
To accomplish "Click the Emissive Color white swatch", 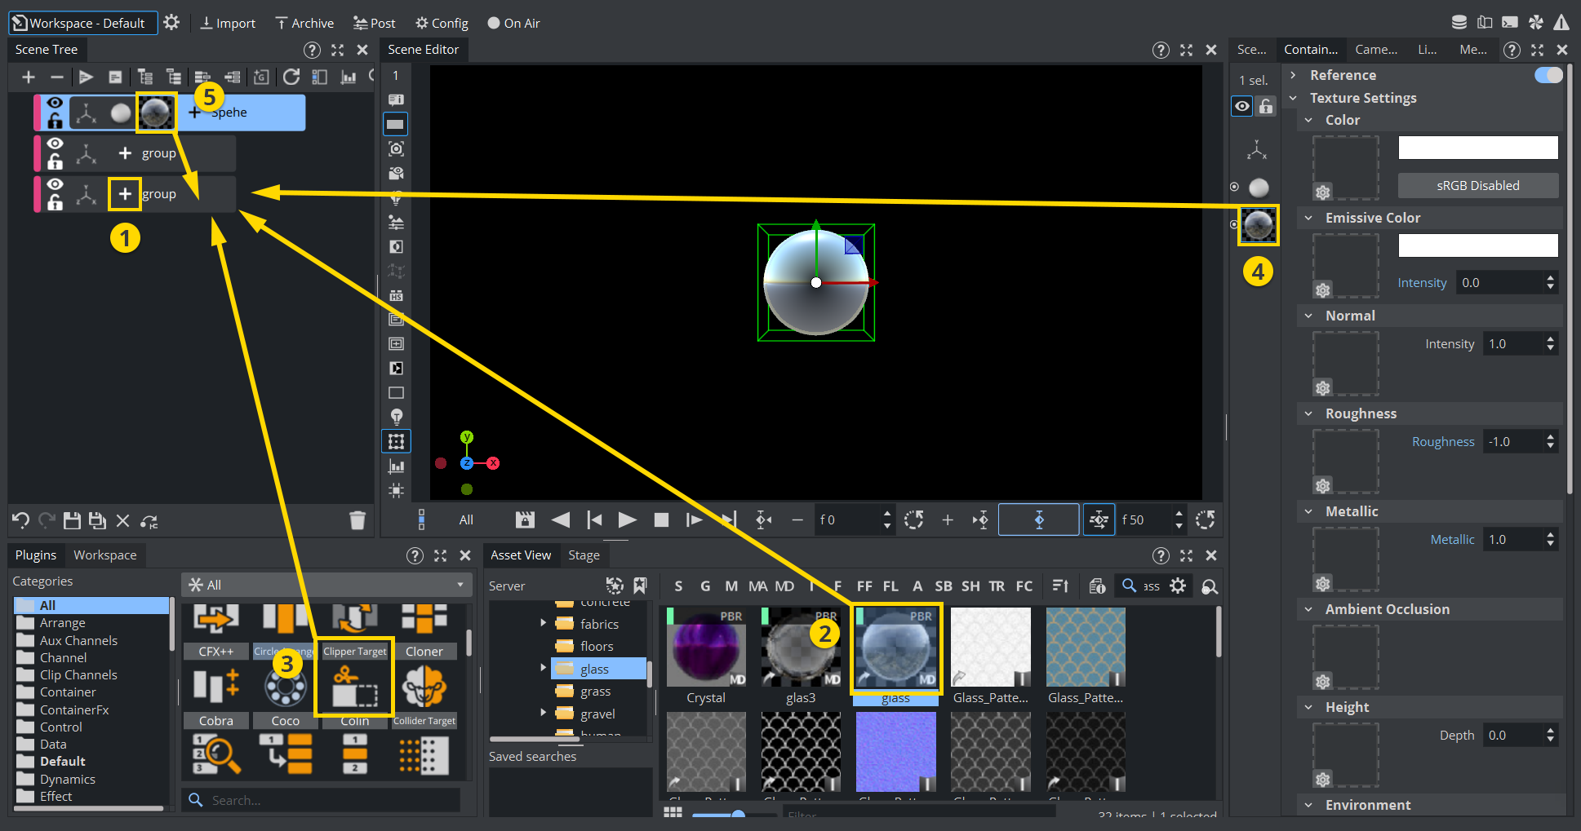I will (x=1477, y=245).
